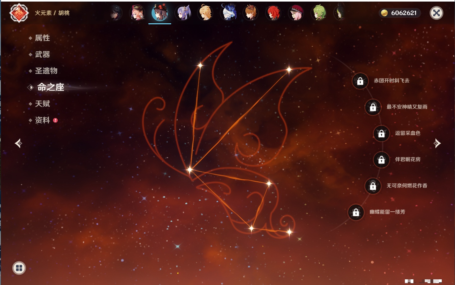Select the pink-haired character with brown hat avatar
This screenshot has height=285, width=455.
pyautogui.click(x=137, y=13)
